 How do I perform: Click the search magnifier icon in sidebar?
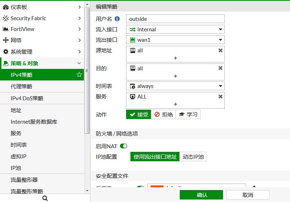(x=45, y=198)
